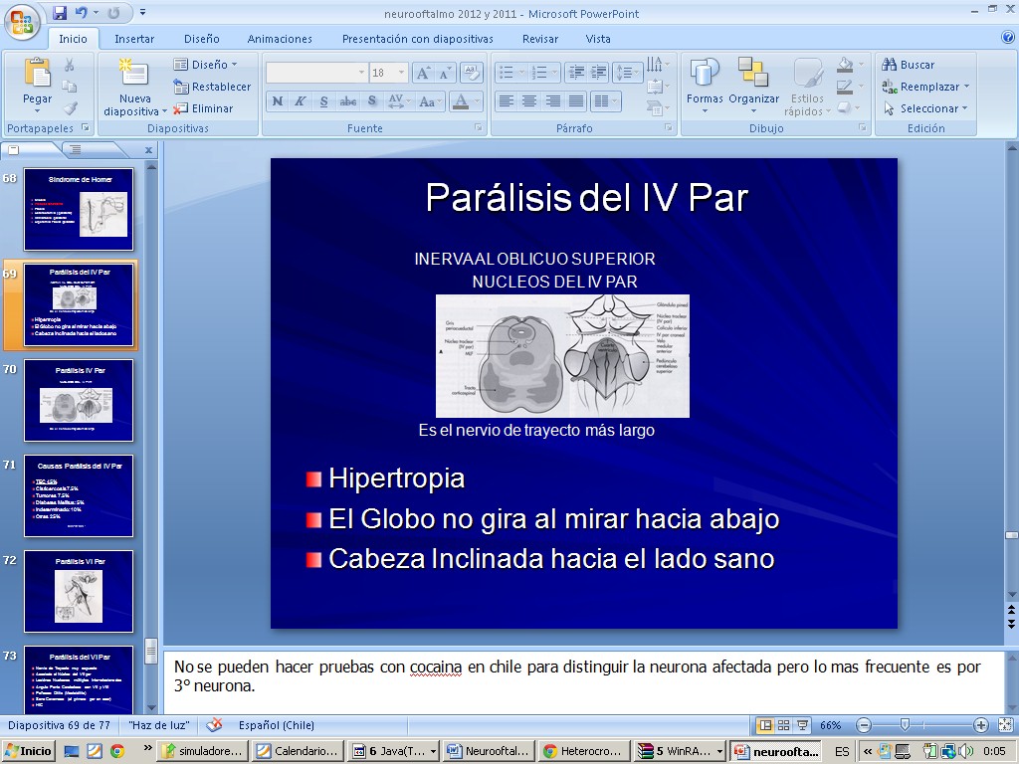This screenshot has width=1019, height=764.
Task: Open the Animaciones tab
Action: pos(280,39)
